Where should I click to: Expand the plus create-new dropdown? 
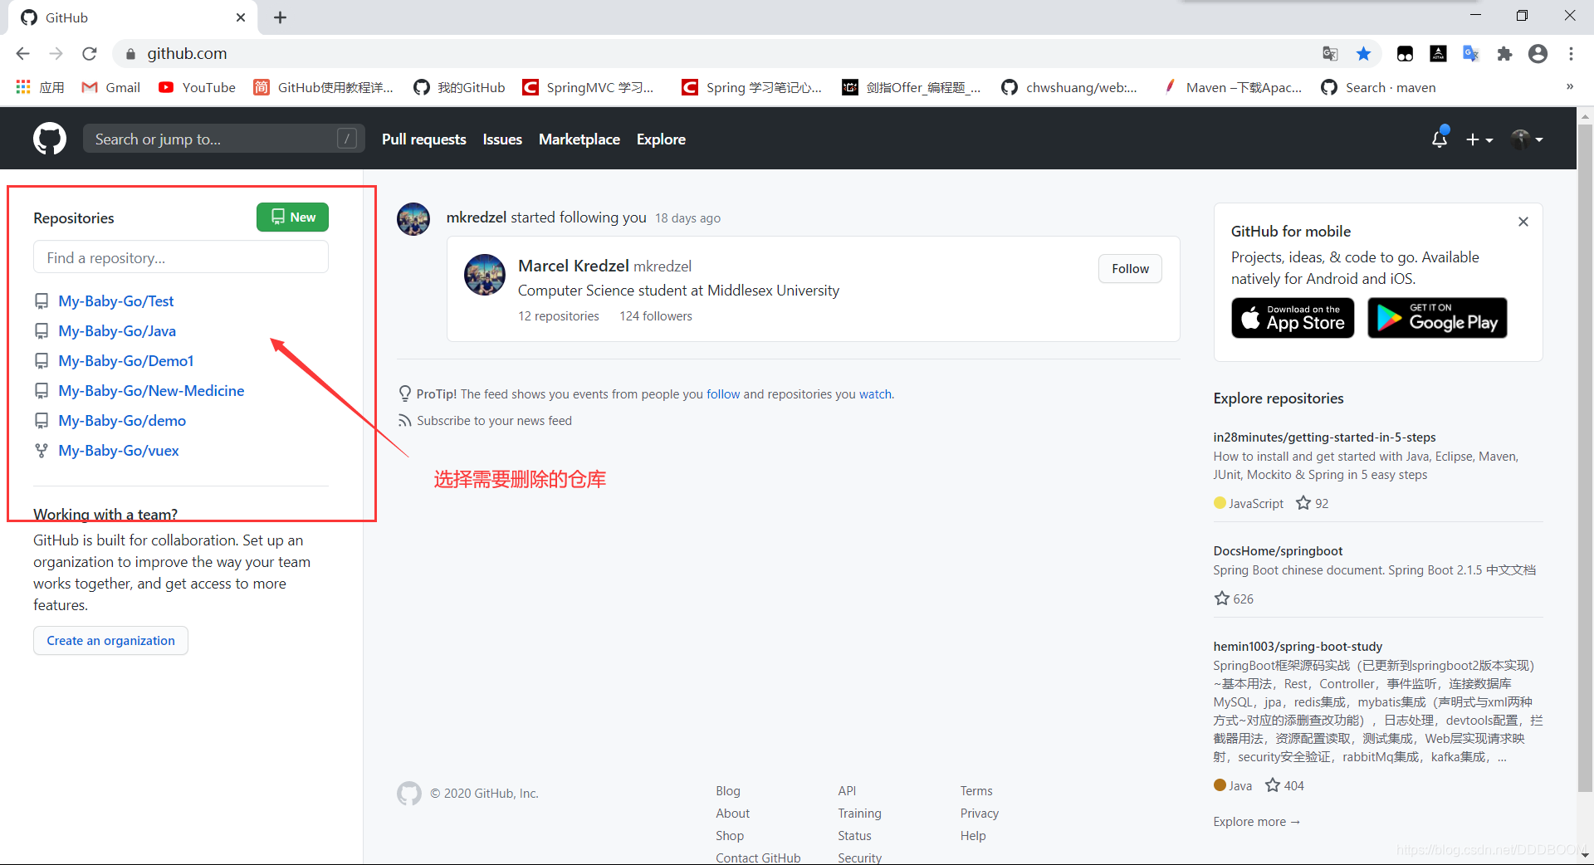point(1479,139)
